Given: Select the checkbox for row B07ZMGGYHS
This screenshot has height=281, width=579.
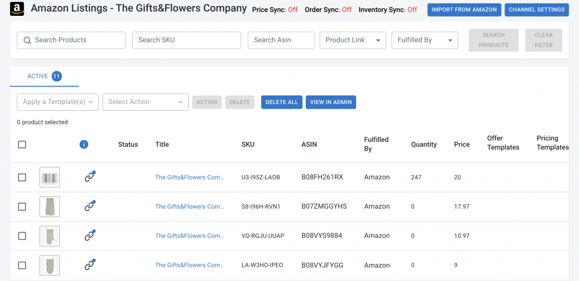Looking at the screenshot, I should 22,206.
